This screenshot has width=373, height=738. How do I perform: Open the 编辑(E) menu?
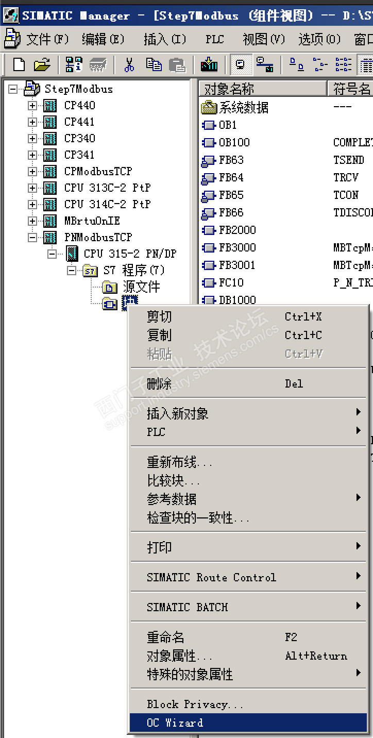(x=103, y=39)
